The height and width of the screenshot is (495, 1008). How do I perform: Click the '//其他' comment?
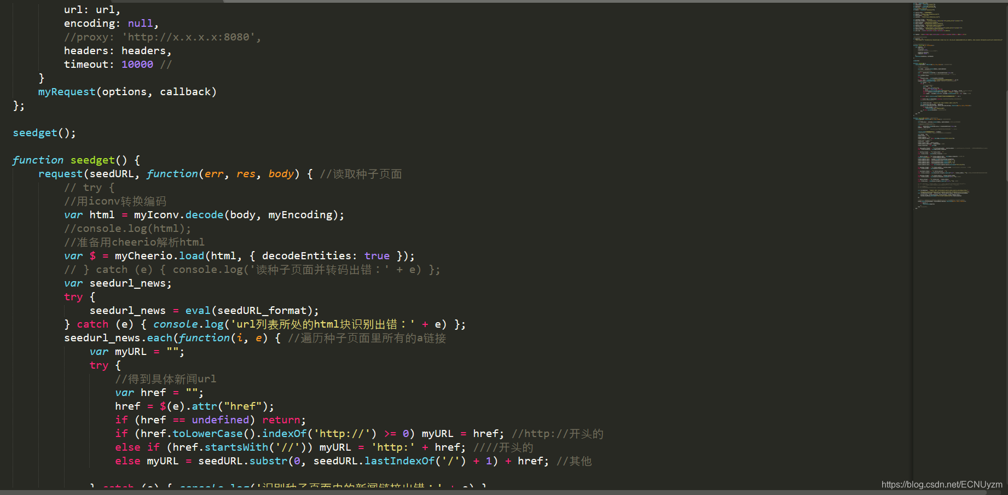pos(574,461)
